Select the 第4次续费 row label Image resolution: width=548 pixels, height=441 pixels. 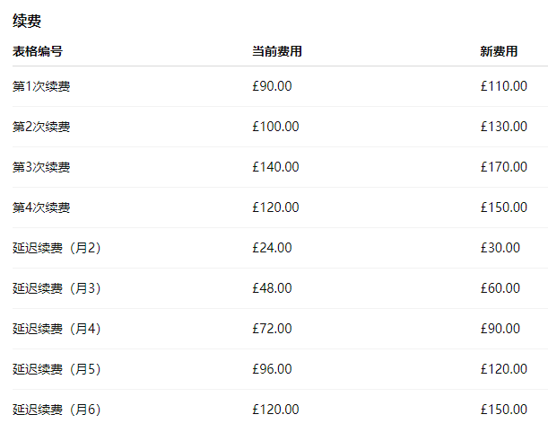[x=41, y=207]
